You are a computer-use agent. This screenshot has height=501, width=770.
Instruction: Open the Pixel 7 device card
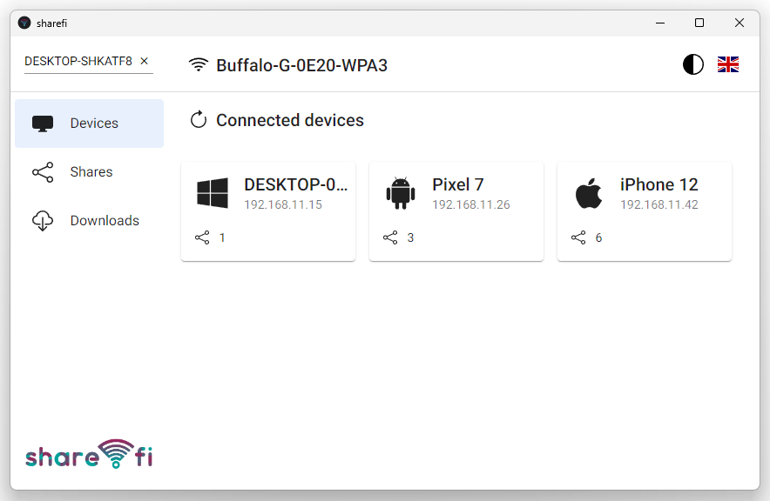tap(456, 211)
